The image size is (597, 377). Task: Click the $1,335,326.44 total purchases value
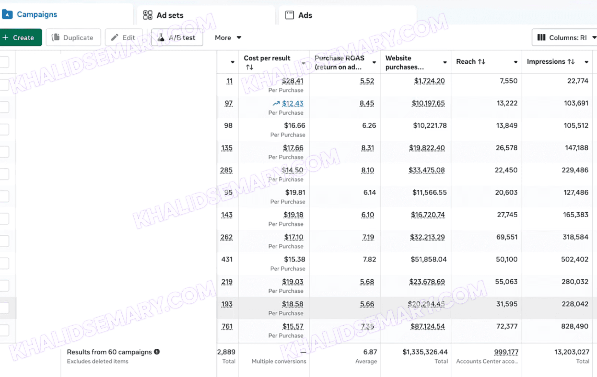[425, 352]
